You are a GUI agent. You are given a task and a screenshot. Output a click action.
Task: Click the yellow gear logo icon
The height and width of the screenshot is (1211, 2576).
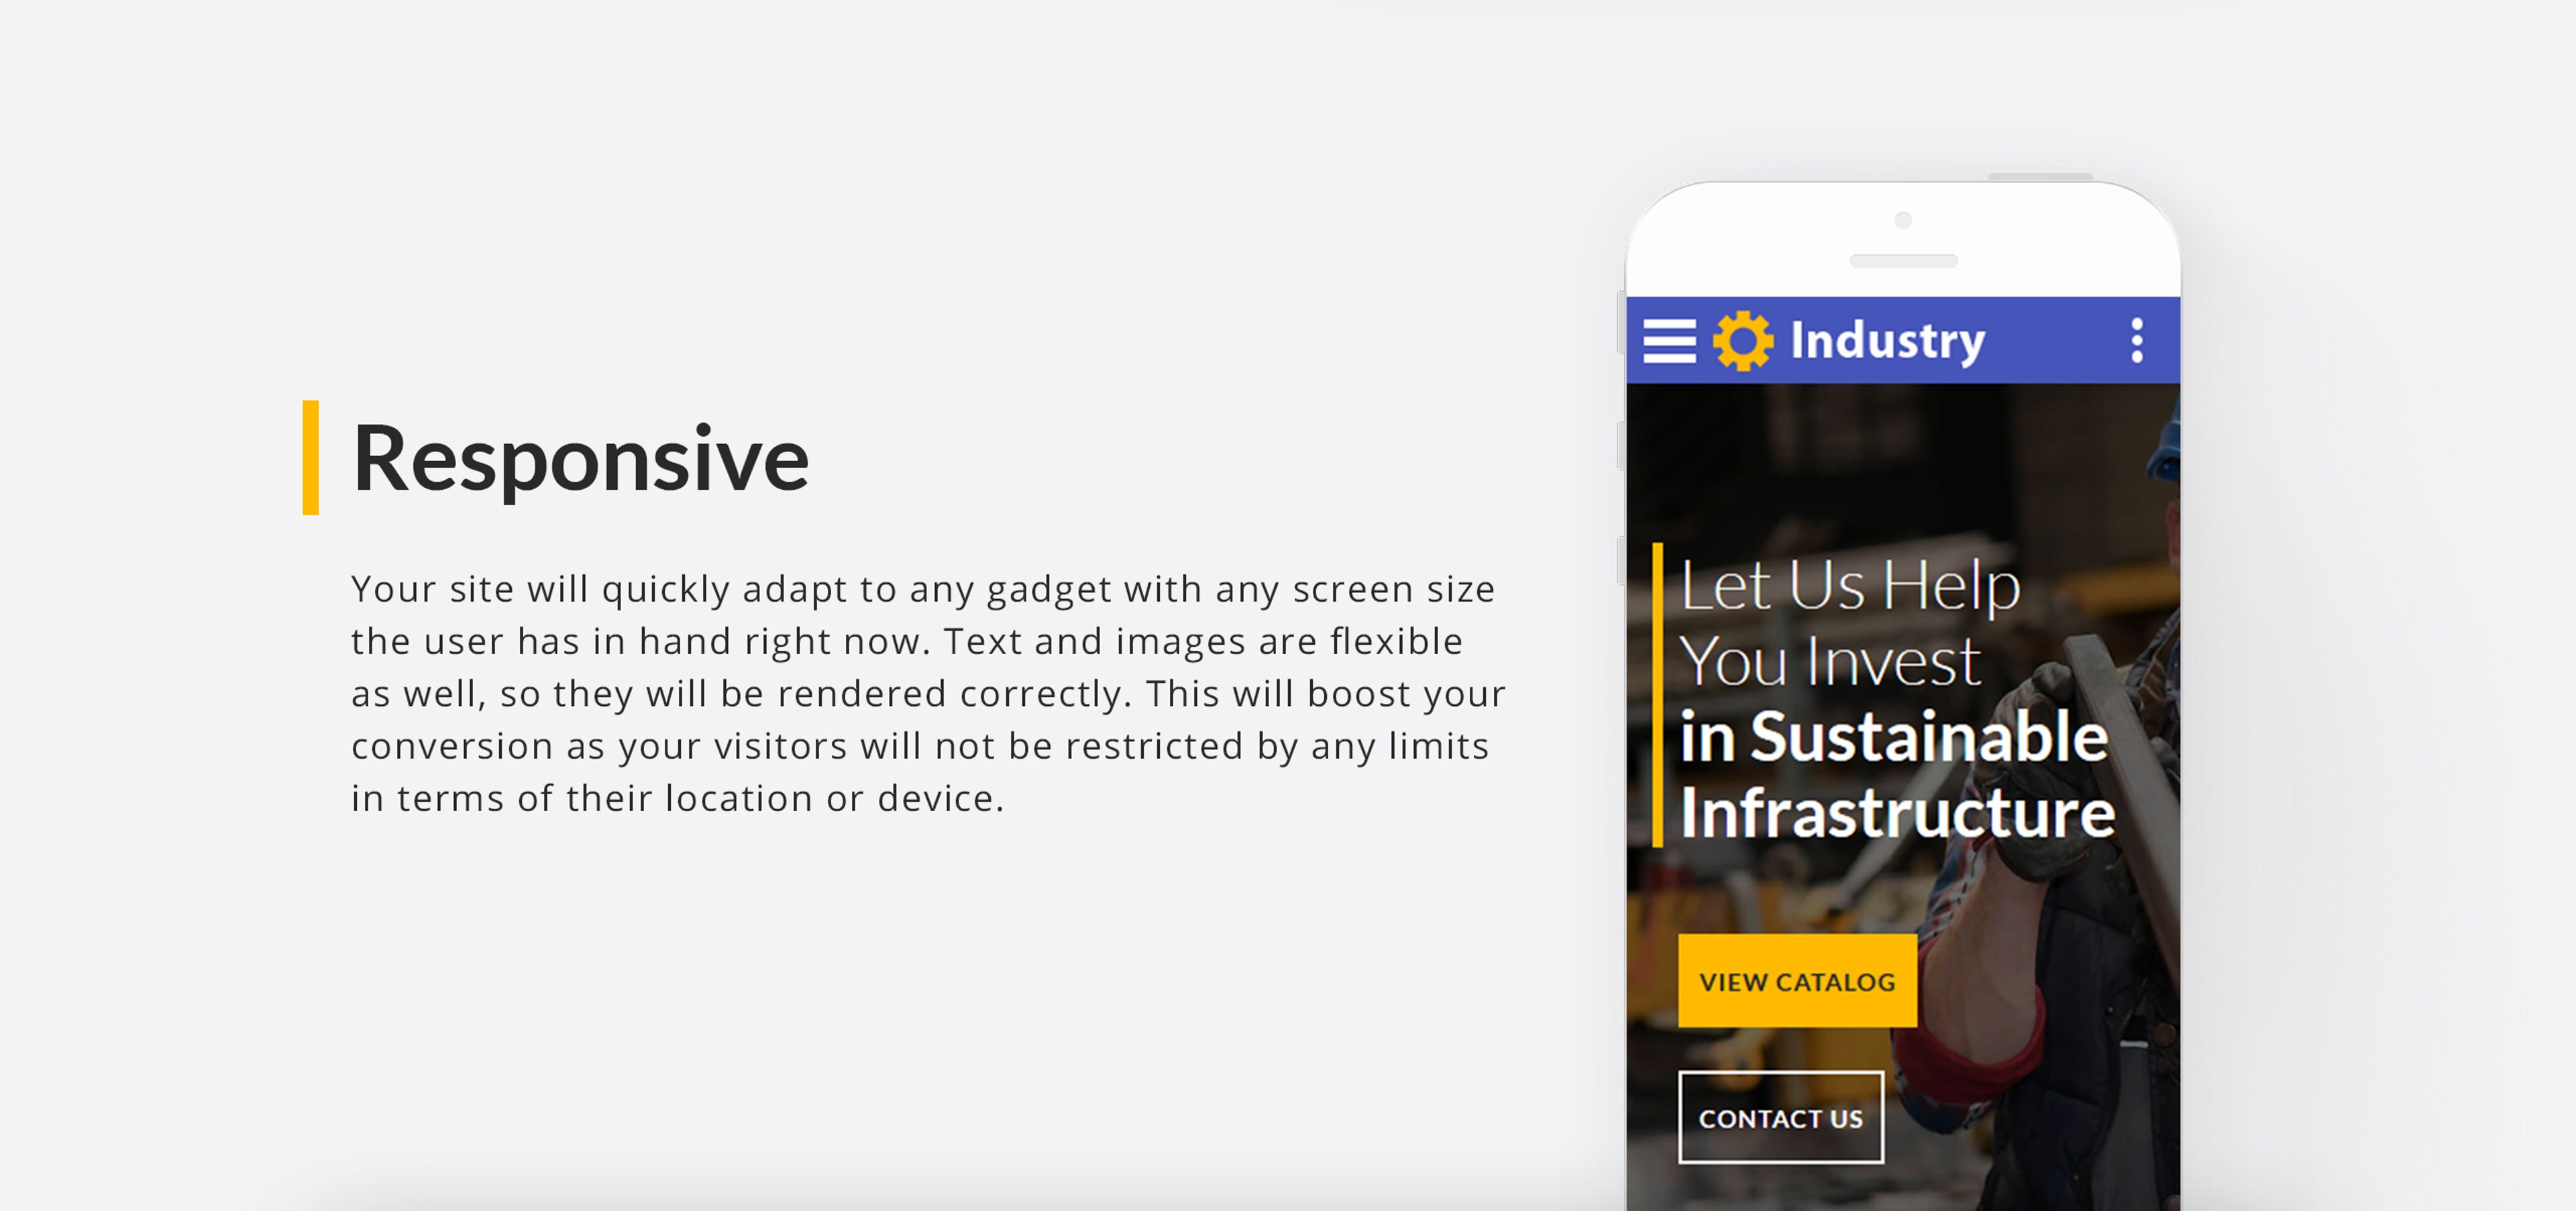(1742, 341)
